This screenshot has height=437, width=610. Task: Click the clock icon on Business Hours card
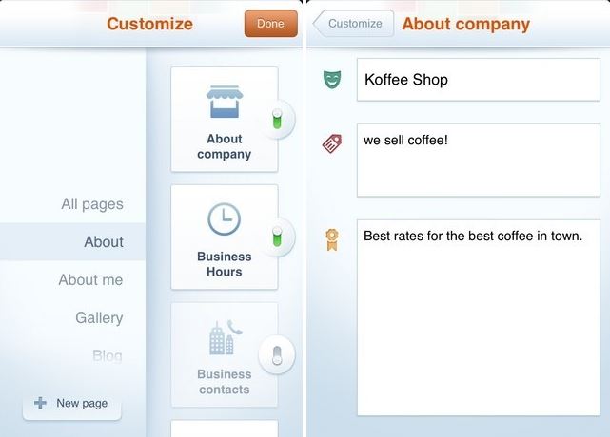pos(224,219)
